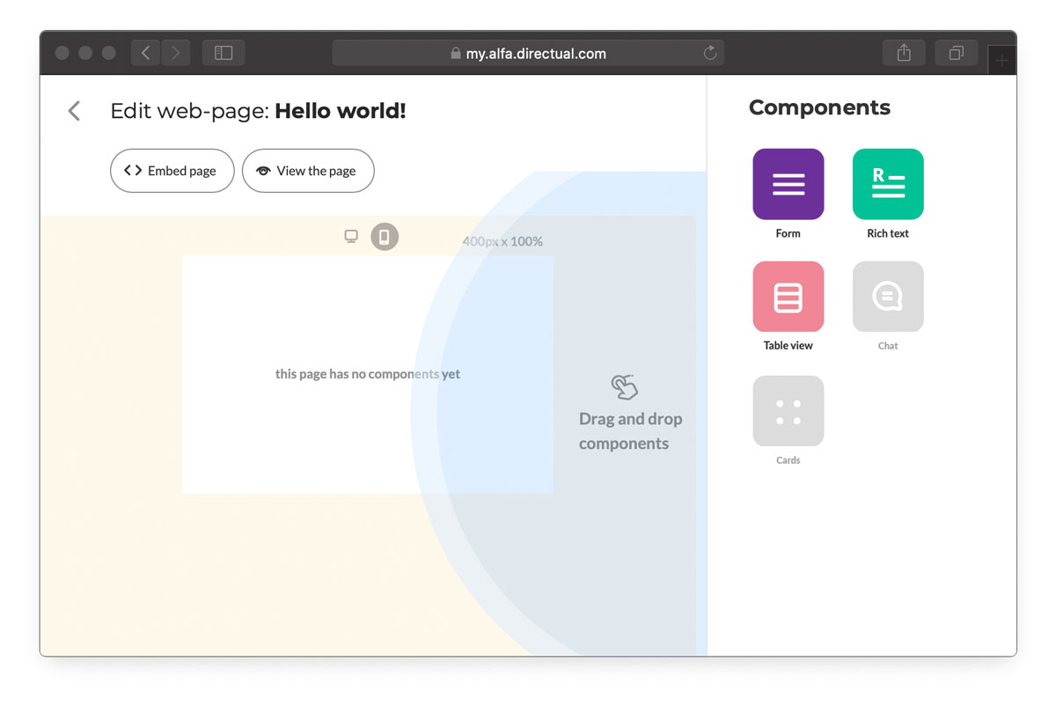Click the Embed page button
1056x705 pixels.
tap(172, 171)
